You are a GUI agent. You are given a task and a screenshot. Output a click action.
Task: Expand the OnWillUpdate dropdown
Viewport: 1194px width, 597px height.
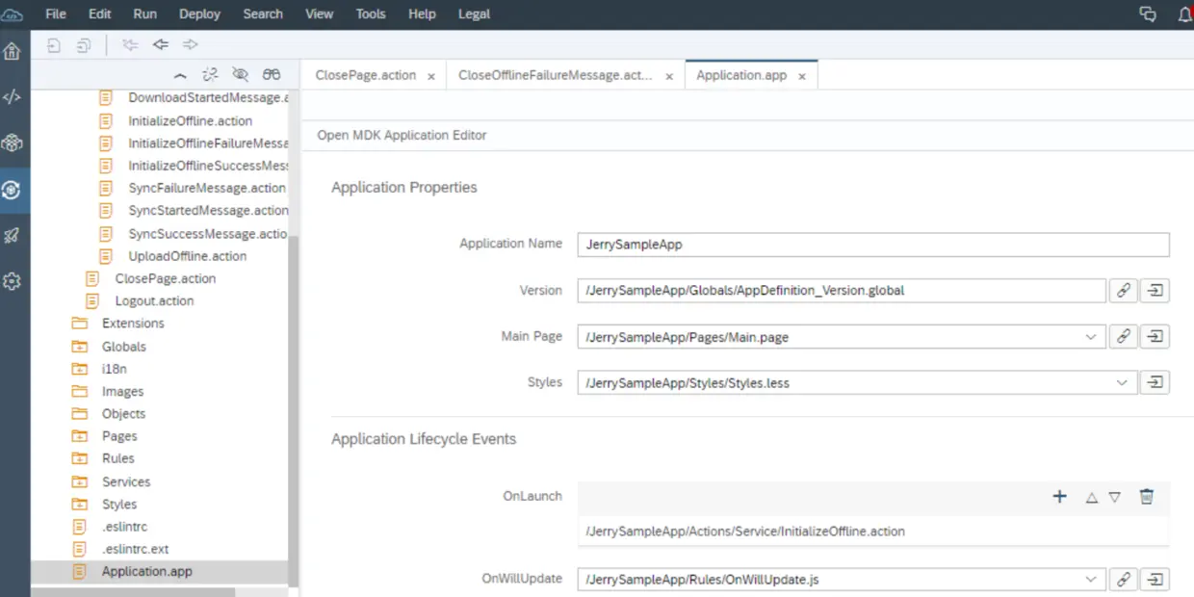click(x=1091, y=580)
